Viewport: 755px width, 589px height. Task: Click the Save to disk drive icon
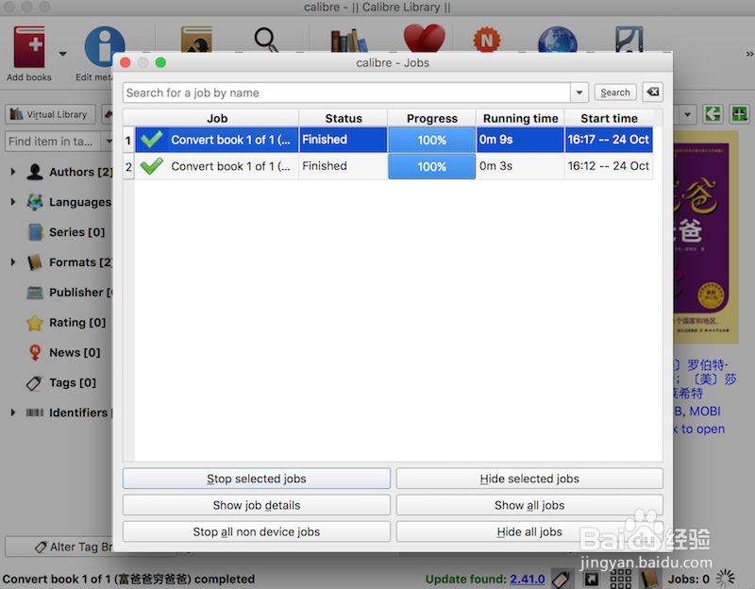coord(629,39)
